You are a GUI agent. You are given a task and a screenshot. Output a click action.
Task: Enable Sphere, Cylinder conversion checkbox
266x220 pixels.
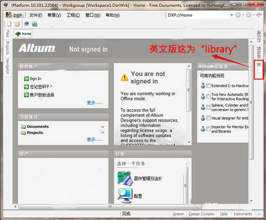[x=208, y=107]
